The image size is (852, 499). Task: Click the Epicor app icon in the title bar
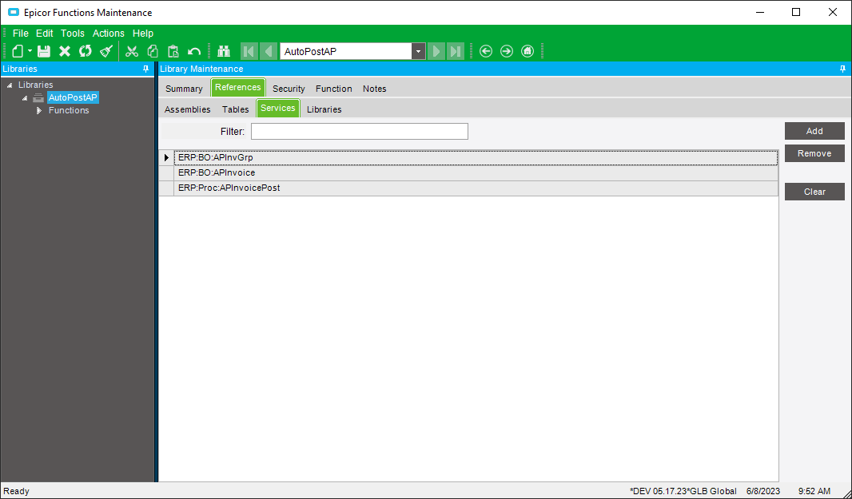14,12
